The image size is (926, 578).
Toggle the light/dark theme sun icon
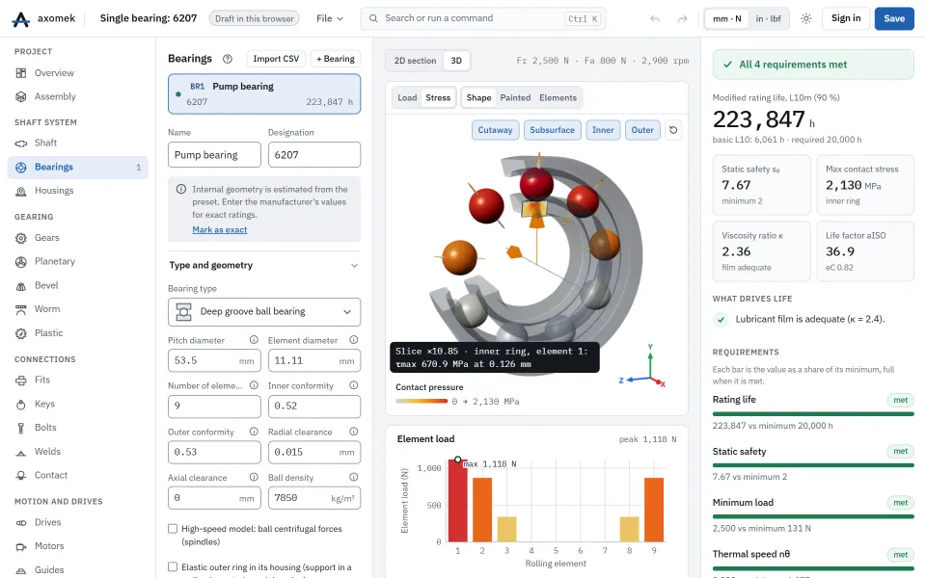click(x=806, y=19)
